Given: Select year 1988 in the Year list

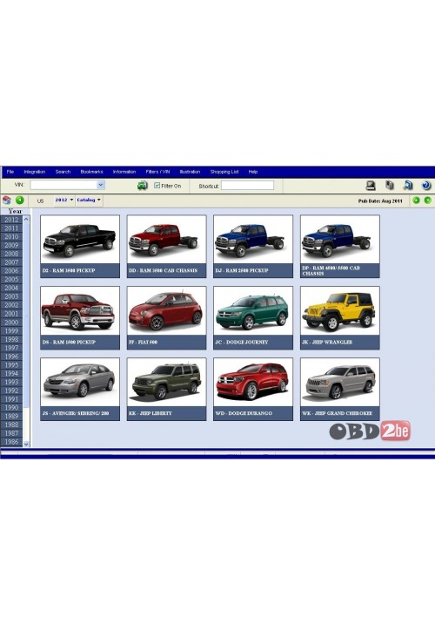Looking at the screenshot, I should 11,425.
